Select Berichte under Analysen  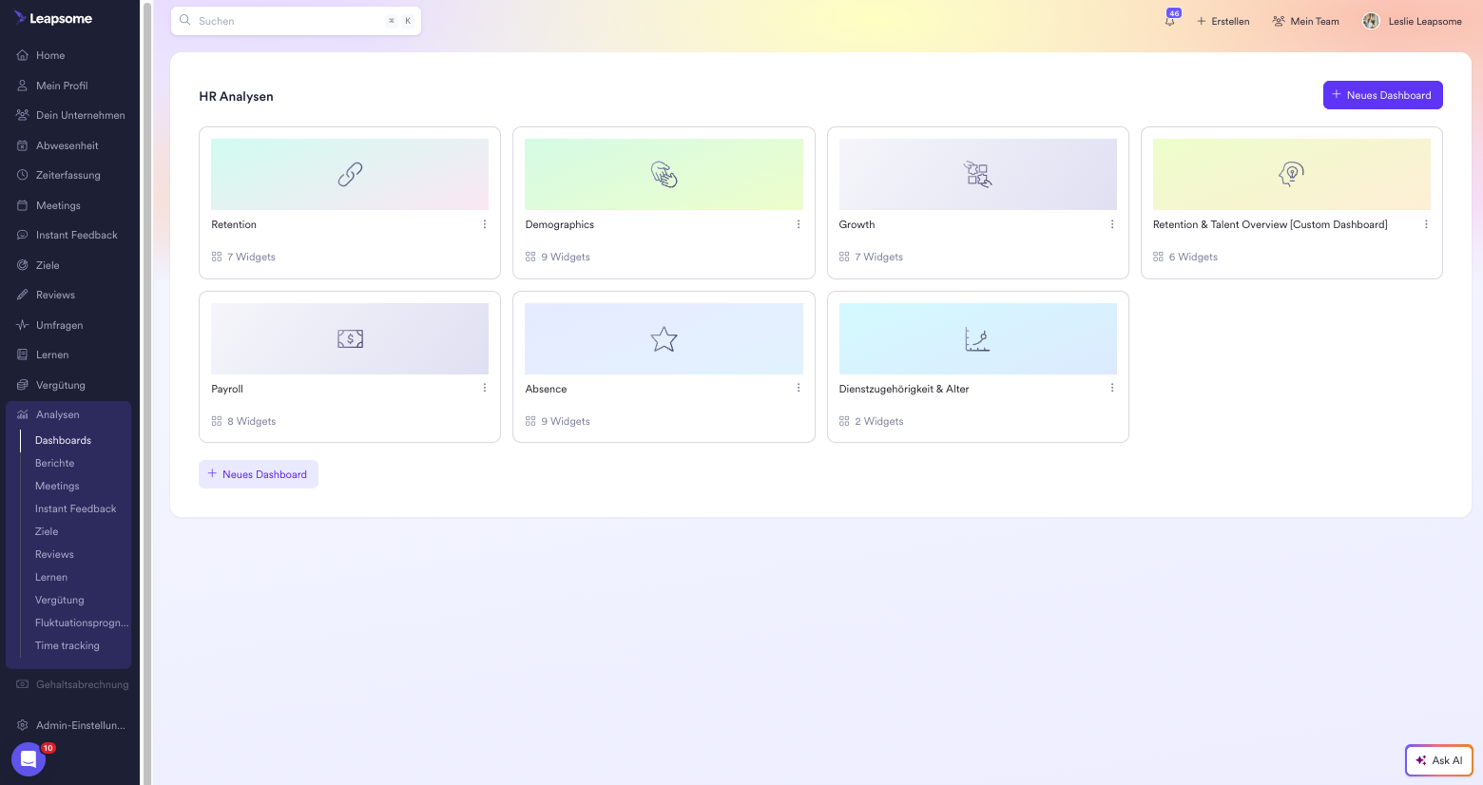pyautogui.click(x=55, y=463)
